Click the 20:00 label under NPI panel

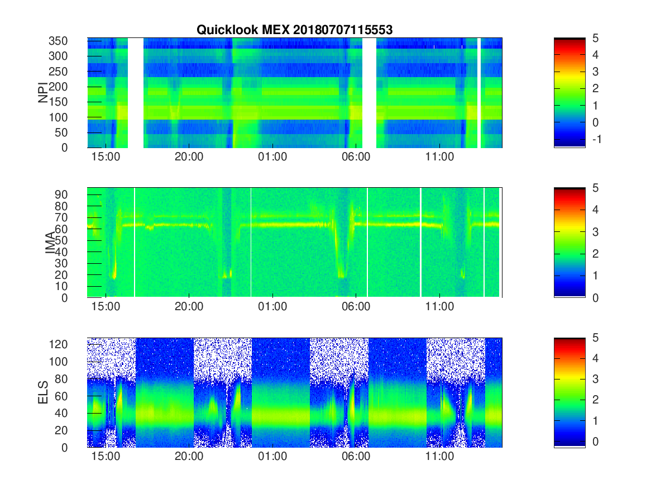189,157
